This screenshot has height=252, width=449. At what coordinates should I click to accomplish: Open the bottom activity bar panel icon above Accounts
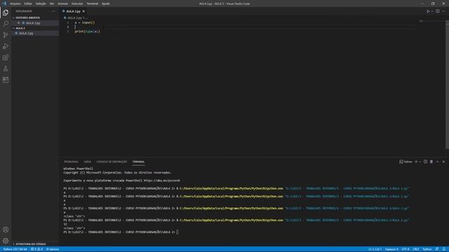click(x=6, y=80)
